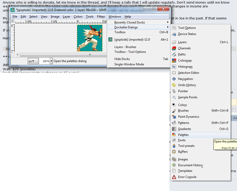Image resolution: width=237 pixels, height=191 pixels.
Task: Toggle Quick Mask button at bottom-left corner
Action: pos(13,55)
